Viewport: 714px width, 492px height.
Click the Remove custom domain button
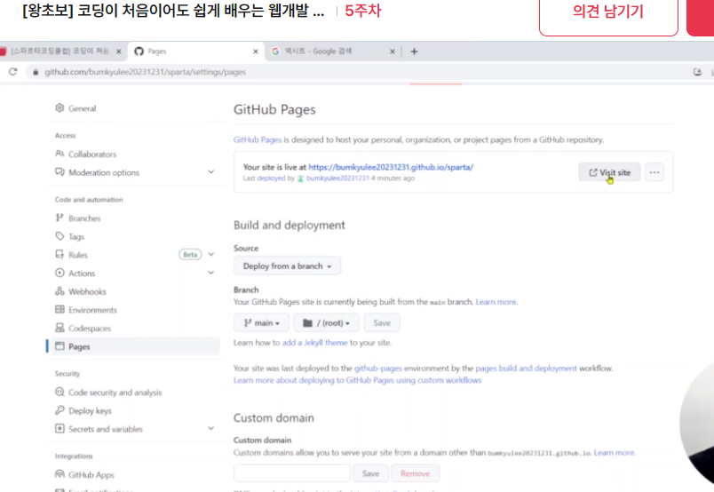tap(415, 473)
